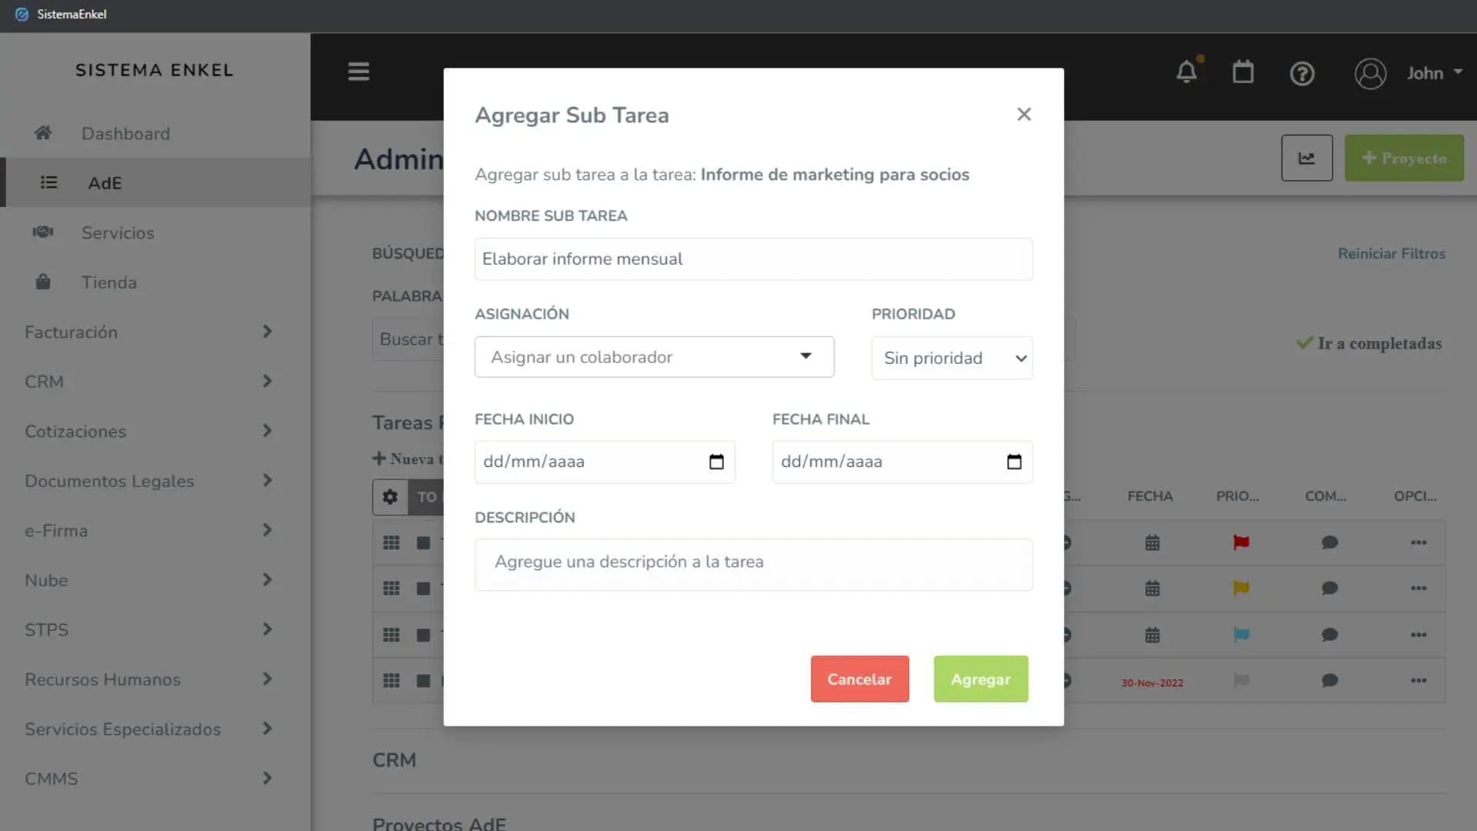Click the user avatar icon next to John
The height and width of the screenshot is (831, 1477).
tap(1370, 73)
